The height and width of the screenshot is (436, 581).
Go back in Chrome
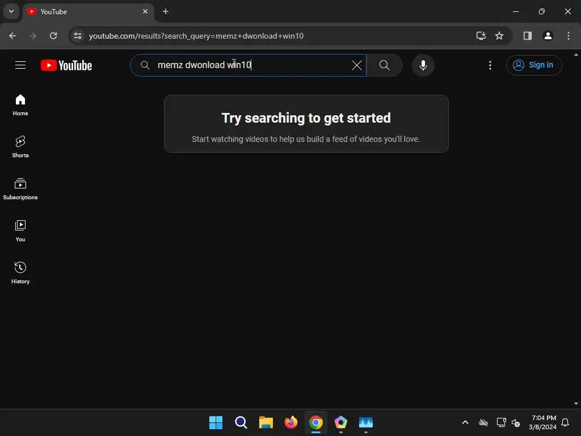[x=12, y=36]
